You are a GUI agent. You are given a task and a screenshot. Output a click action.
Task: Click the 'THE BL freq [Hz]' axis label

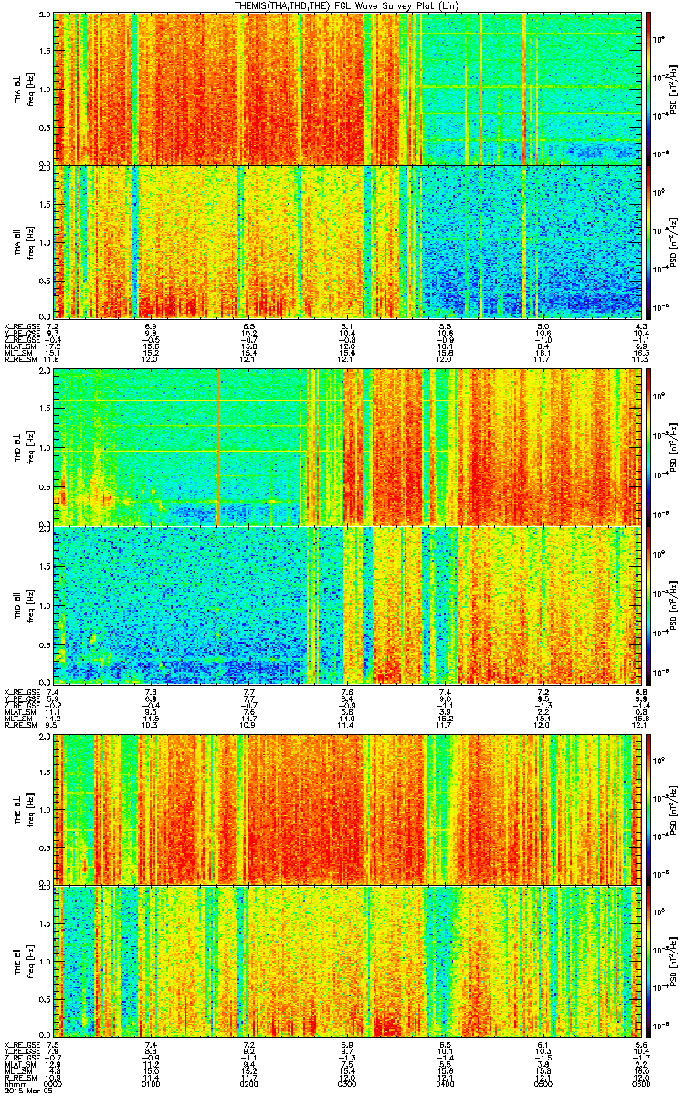23,808
